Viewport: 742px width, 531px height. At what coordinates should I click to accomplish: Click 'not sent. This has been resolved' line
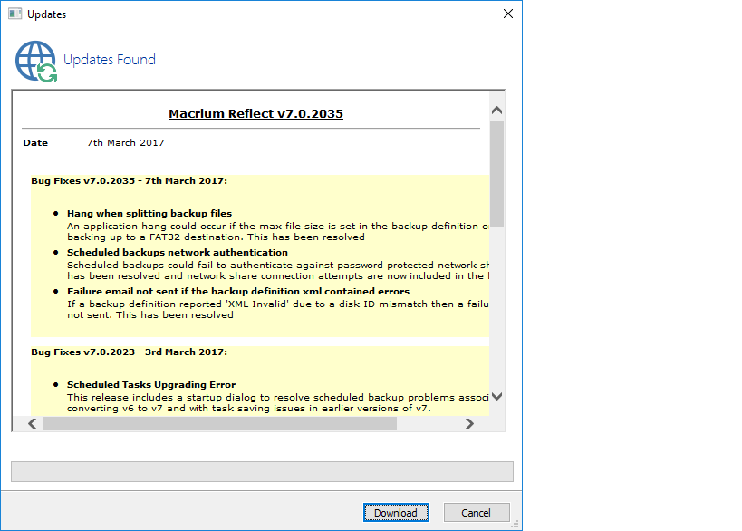150,314
